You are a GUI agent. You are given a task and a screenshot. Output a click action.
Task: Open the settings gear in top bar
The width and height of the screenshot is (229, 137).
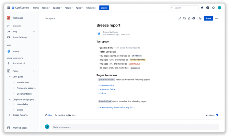(213, 8)
